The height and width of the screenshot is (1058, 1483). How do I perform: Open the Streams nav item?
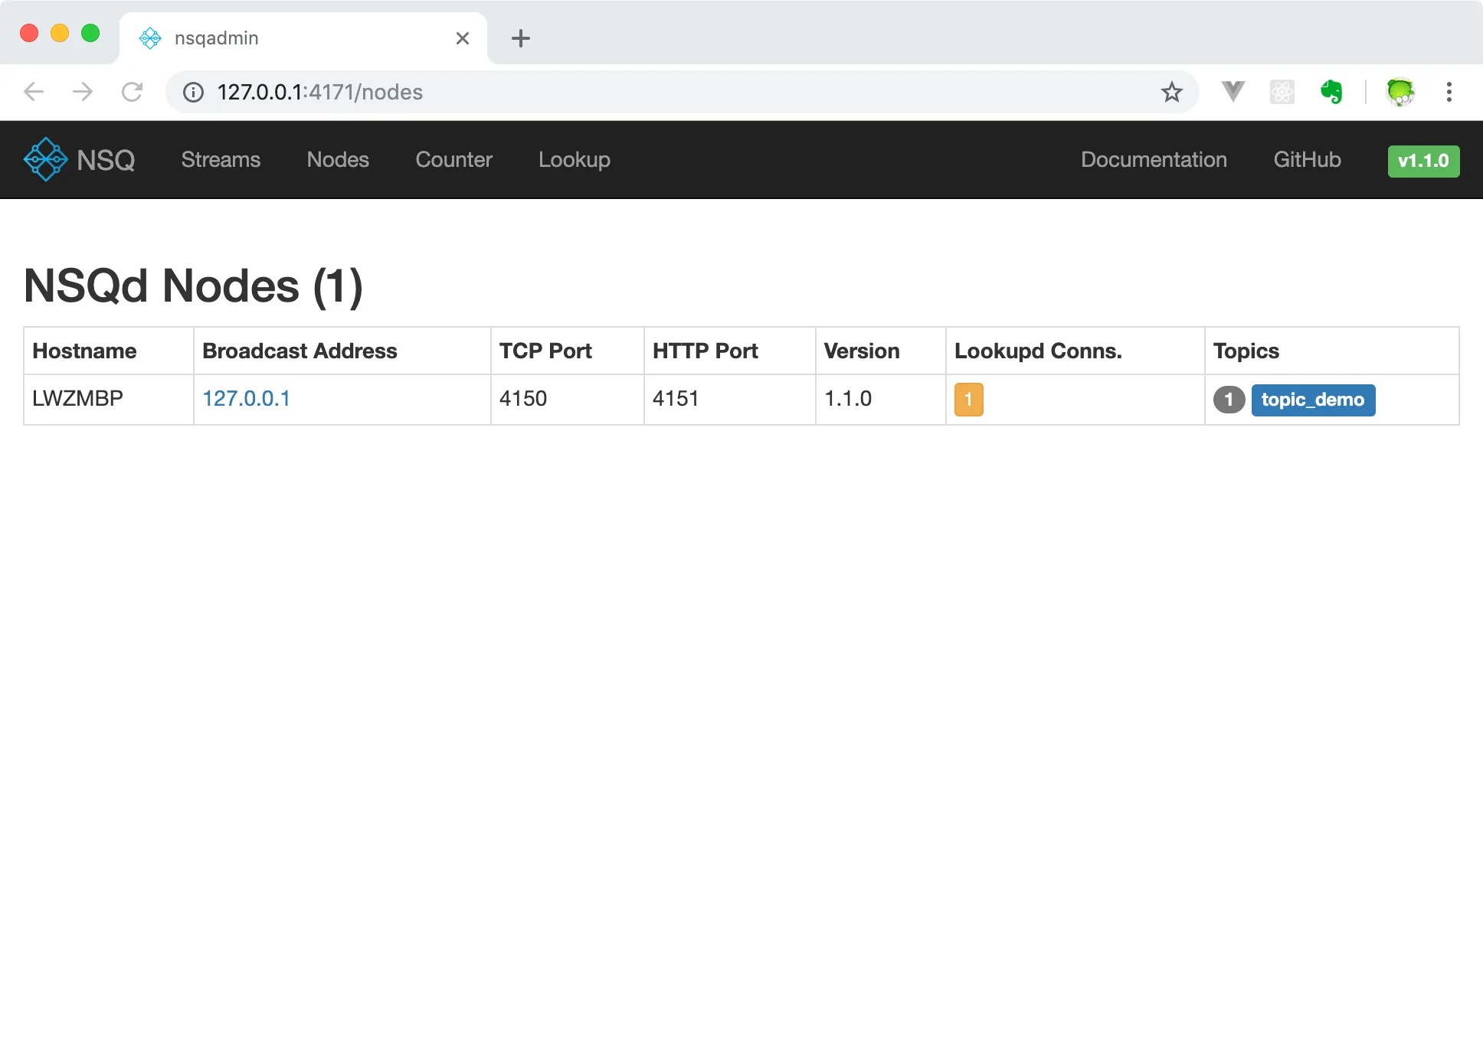[221, 159]
